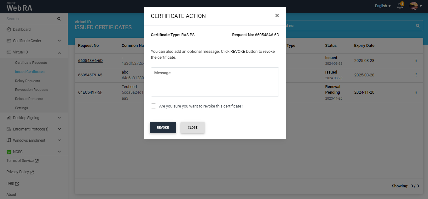428x199 pixels.
Task: Open request number 64EC5497-5F link
Action: tap(90, 92)
